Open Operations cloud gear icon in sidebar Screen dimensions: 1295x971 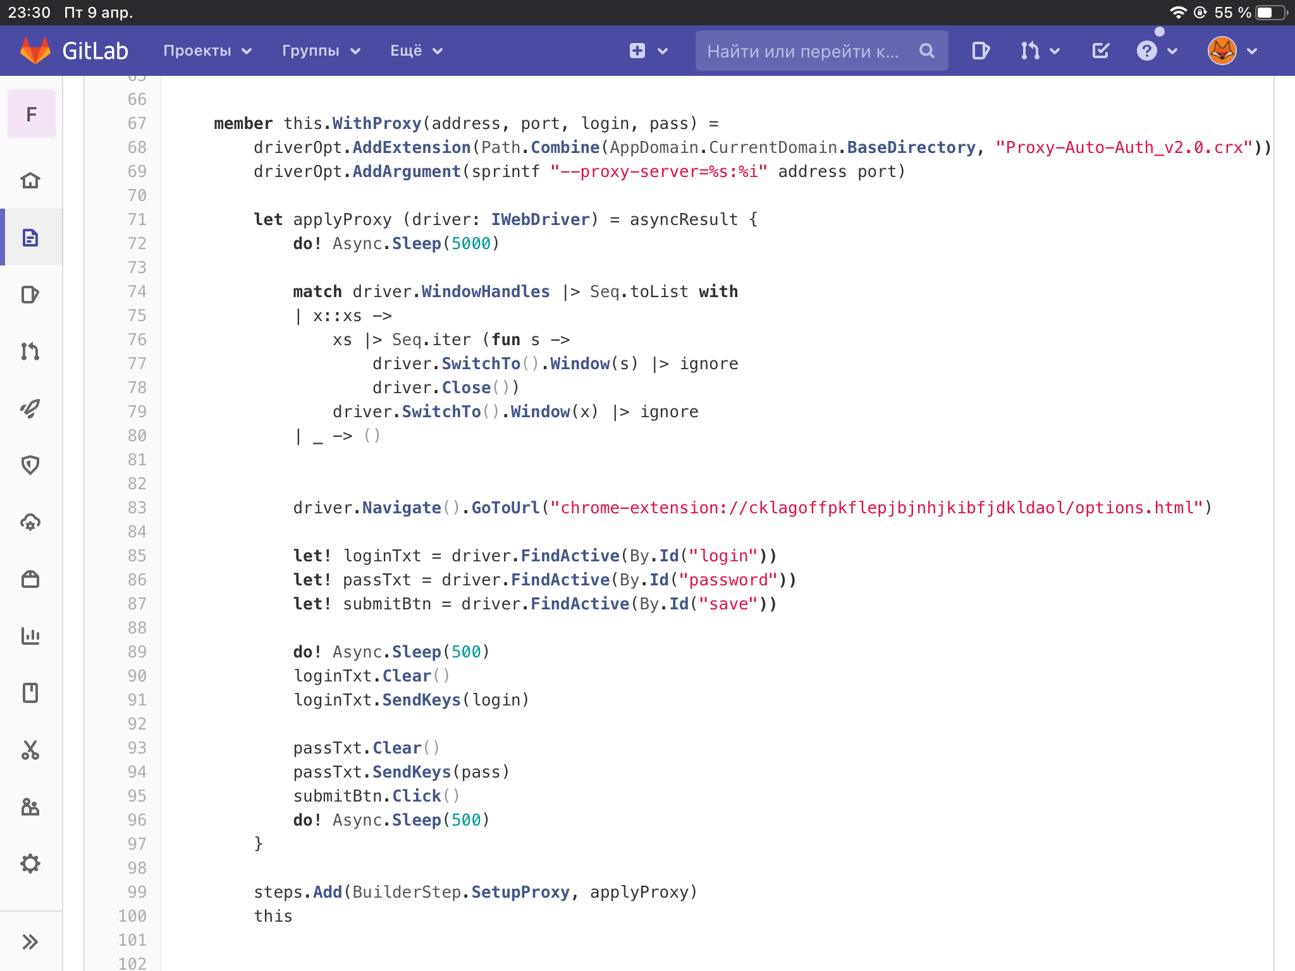[x=30, y=522]
